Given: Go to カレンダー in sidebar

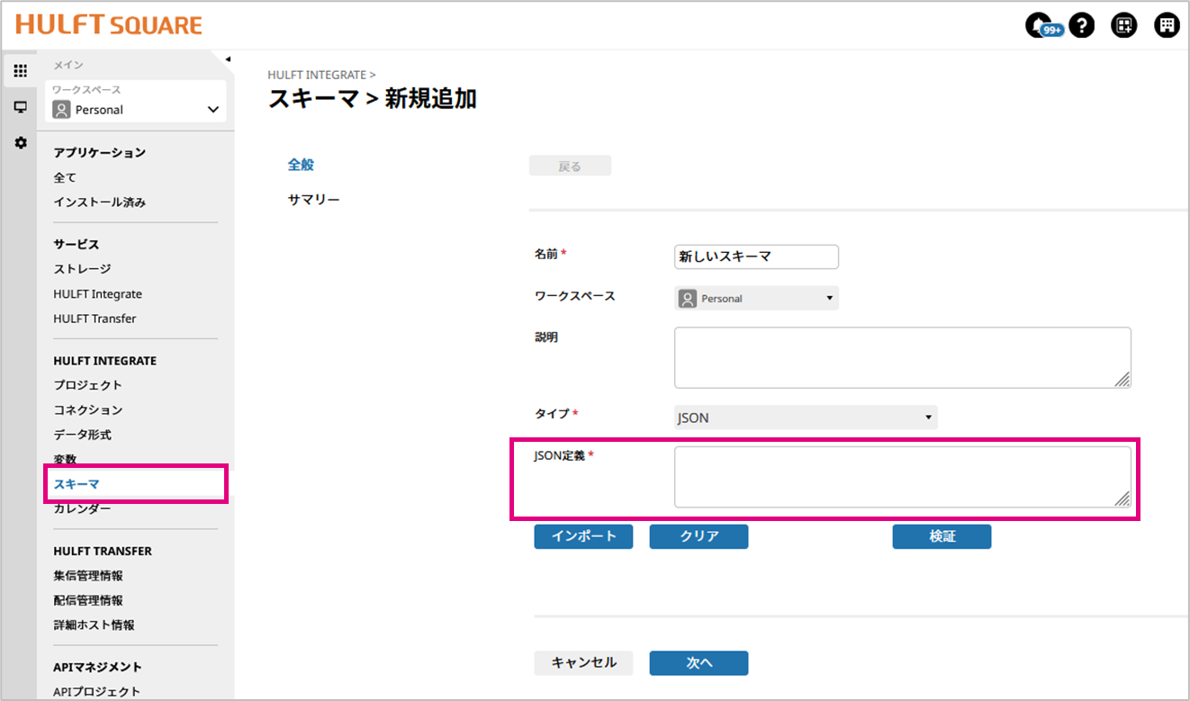Looking at the screenshot, I should click(82, 509).
